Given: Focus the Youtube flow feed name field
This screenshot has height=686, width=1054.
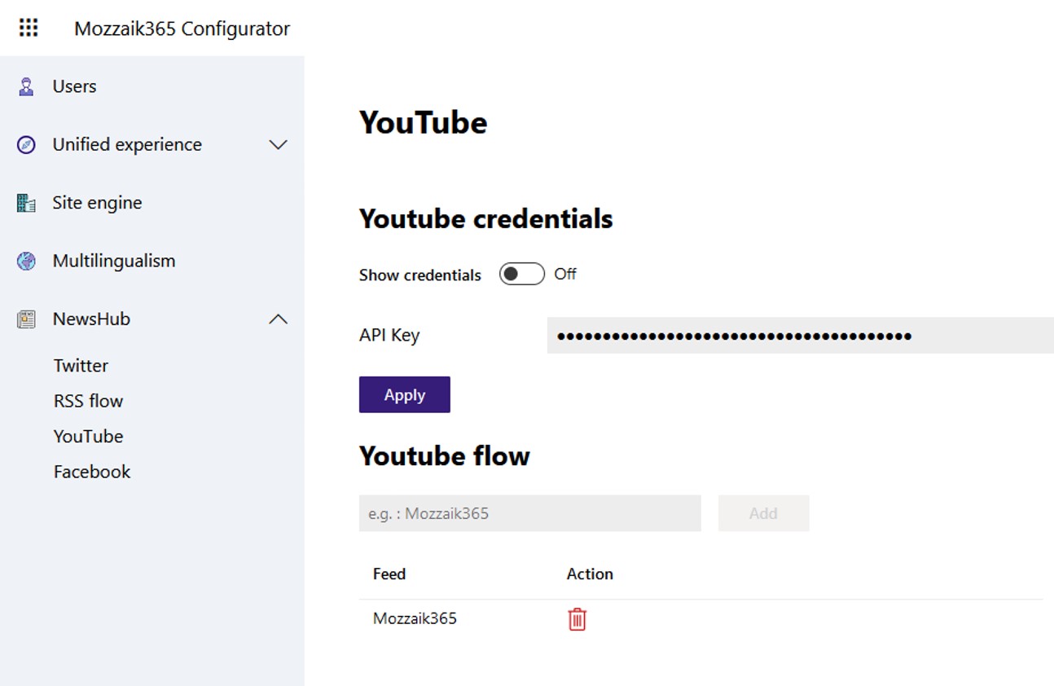Looking at the screenshot, I should [x=530, y=513].
